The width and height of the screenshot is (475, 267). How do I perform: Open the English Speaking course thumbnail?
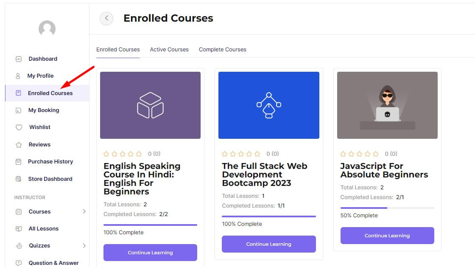point(150,105)
